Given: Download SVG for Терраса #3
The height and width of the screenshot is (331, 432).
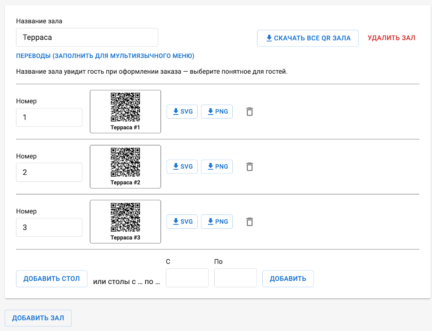Looking at the screenshot, I should [x=182, y=221].
